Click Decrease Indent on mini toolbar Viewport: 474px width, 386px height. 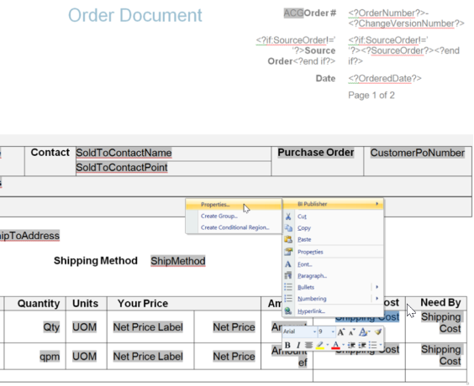[x=351, y=345]
